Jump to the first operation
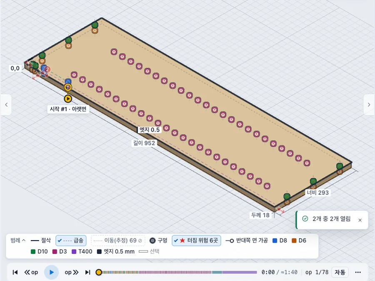 pos(15,272)
